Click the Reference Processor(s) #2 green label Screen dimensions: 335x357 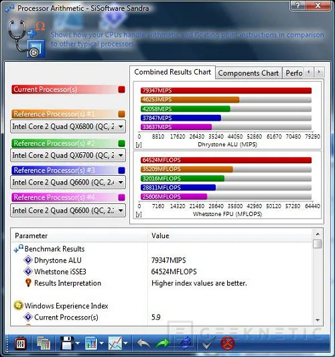click(x=54, y=144)
